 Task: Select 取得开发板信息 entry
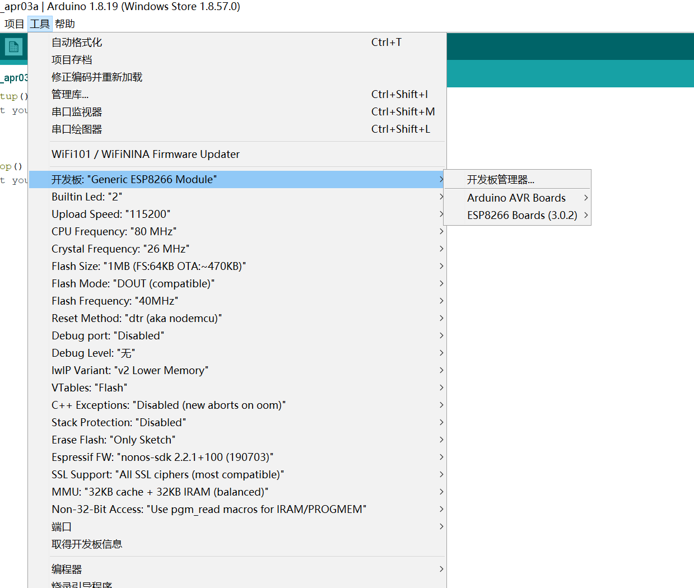(237, 544)
